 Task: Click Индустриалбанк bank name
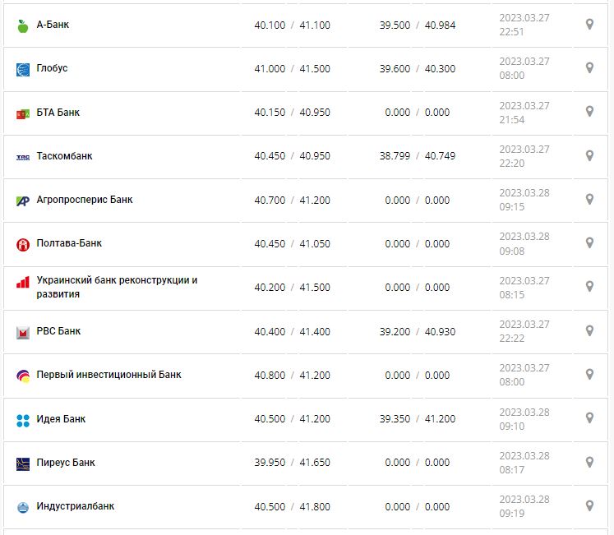click(x=75, y=506)
